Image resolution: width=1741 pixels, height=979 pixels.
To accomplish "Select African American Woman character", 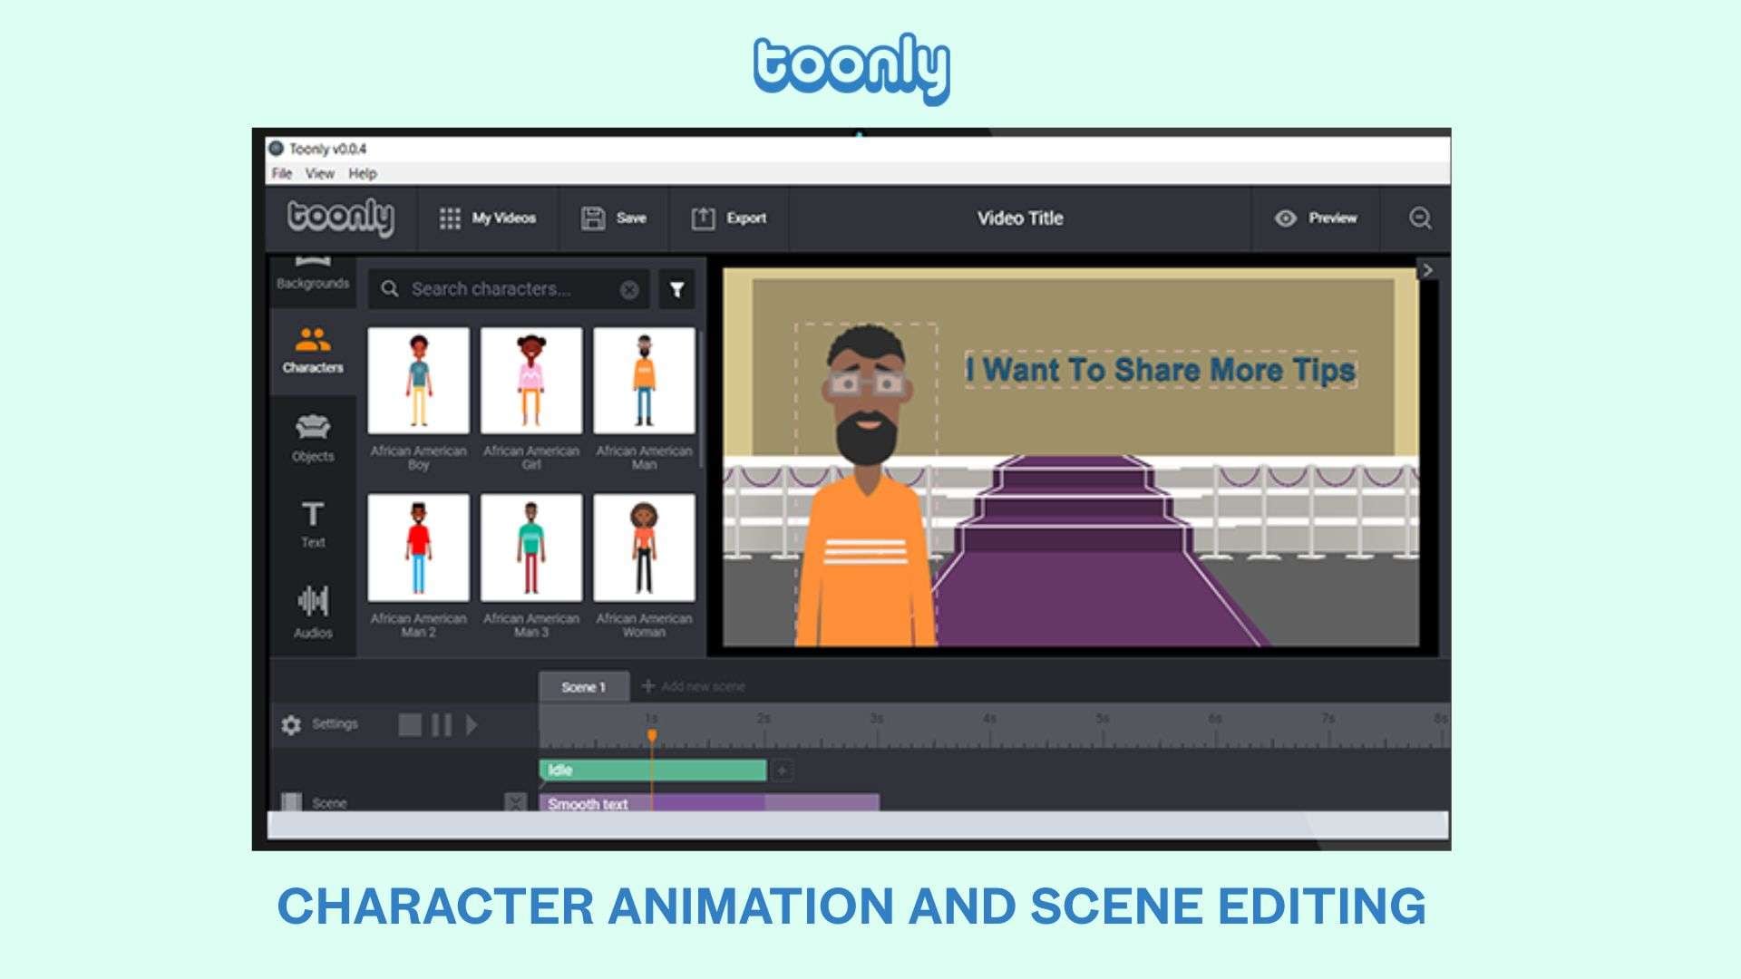I will (x=644, y=567).
